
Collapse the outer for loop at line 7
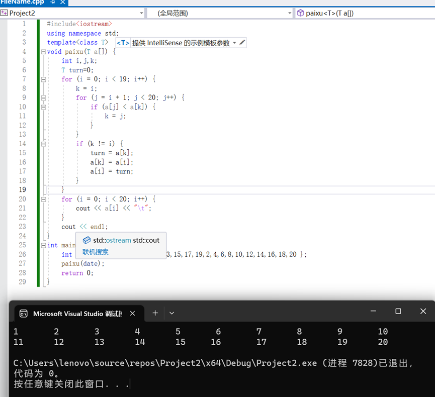coord(43,79)
